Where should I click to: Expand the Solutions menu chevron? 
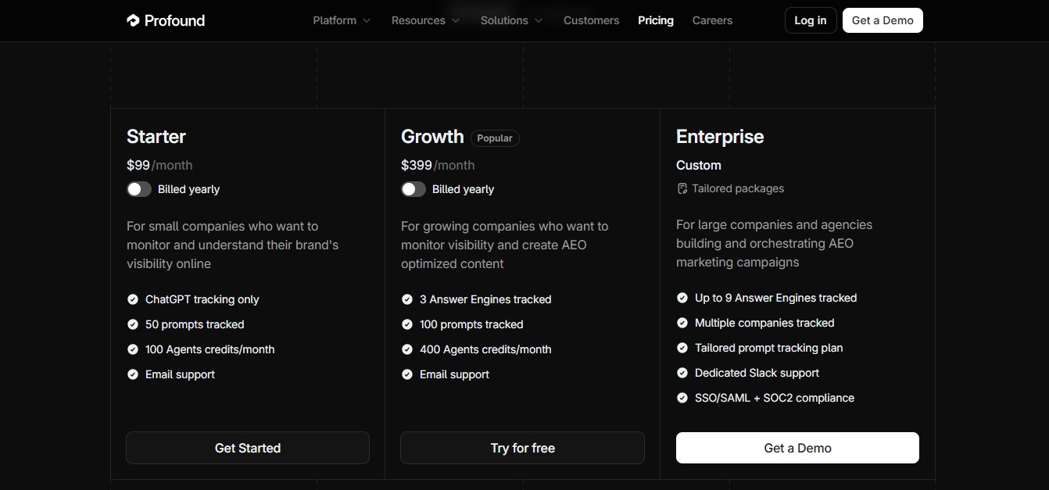coord(539,20)
